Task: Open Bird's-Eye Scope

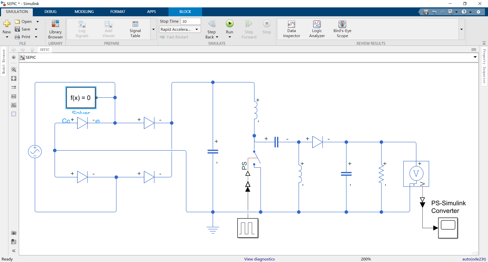Action: coord(342,29)
